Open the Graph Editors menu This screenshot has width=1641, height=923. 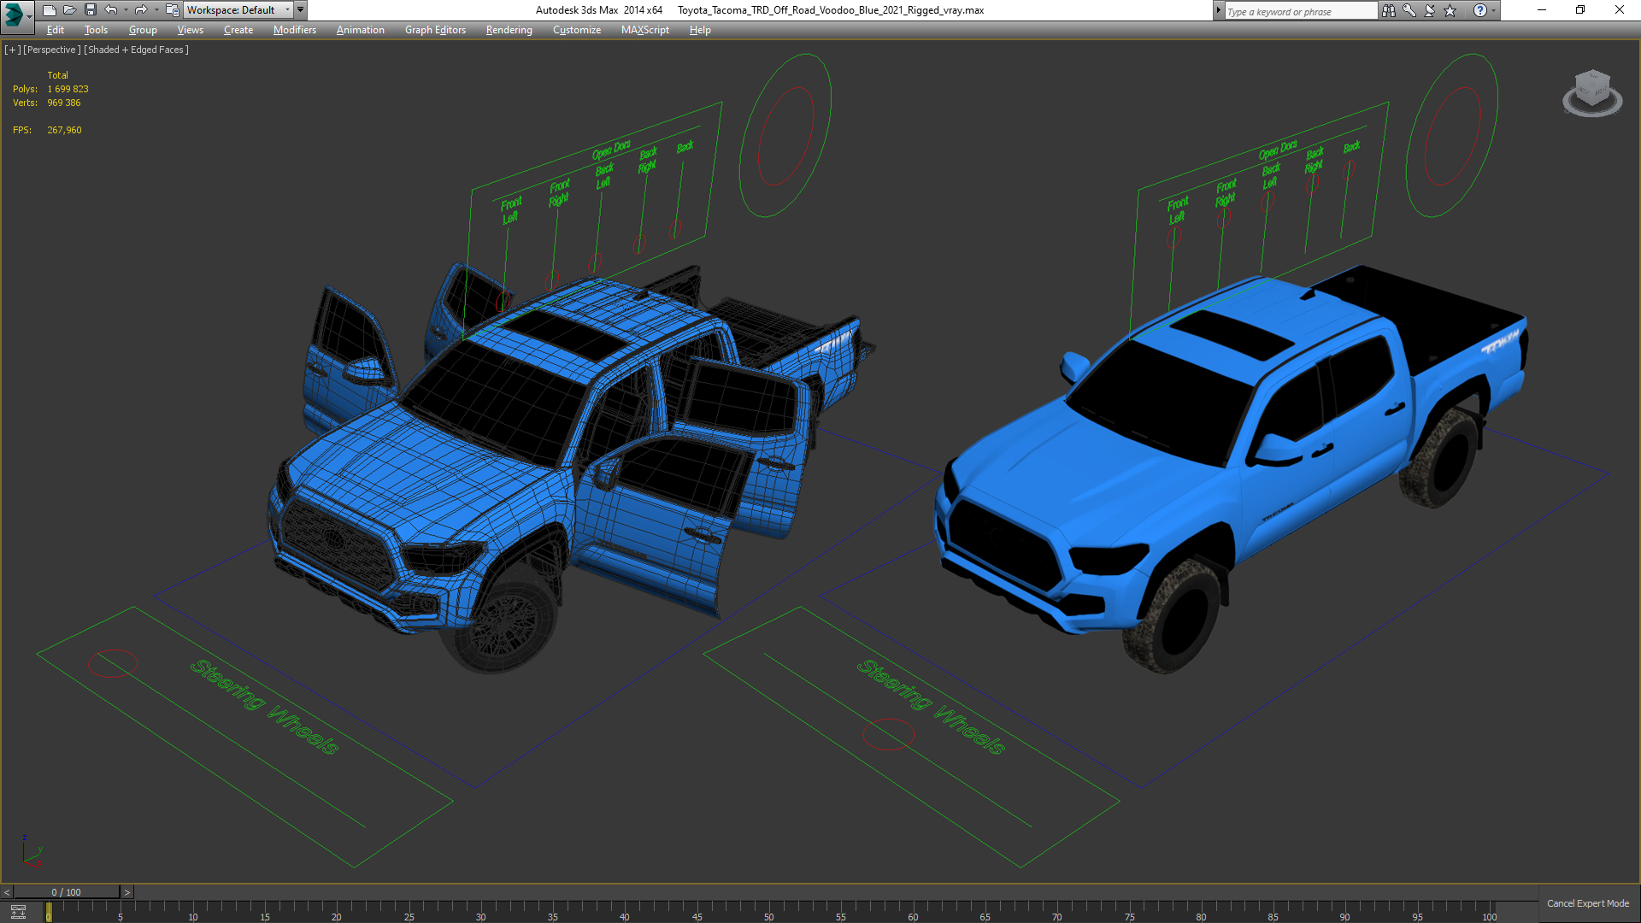pyautogui.click(x=435, y=30)
